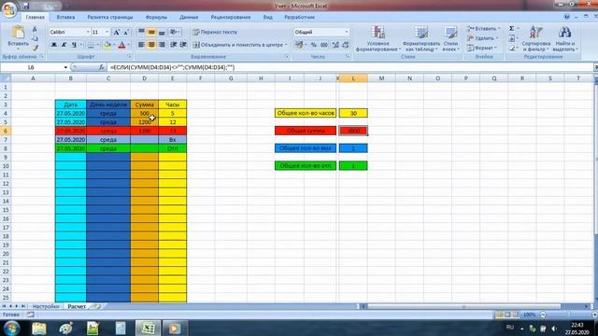Viewport: 598px width, 336px height.
Task: Click the Clear eraser icon
Action: click(512, 49)
